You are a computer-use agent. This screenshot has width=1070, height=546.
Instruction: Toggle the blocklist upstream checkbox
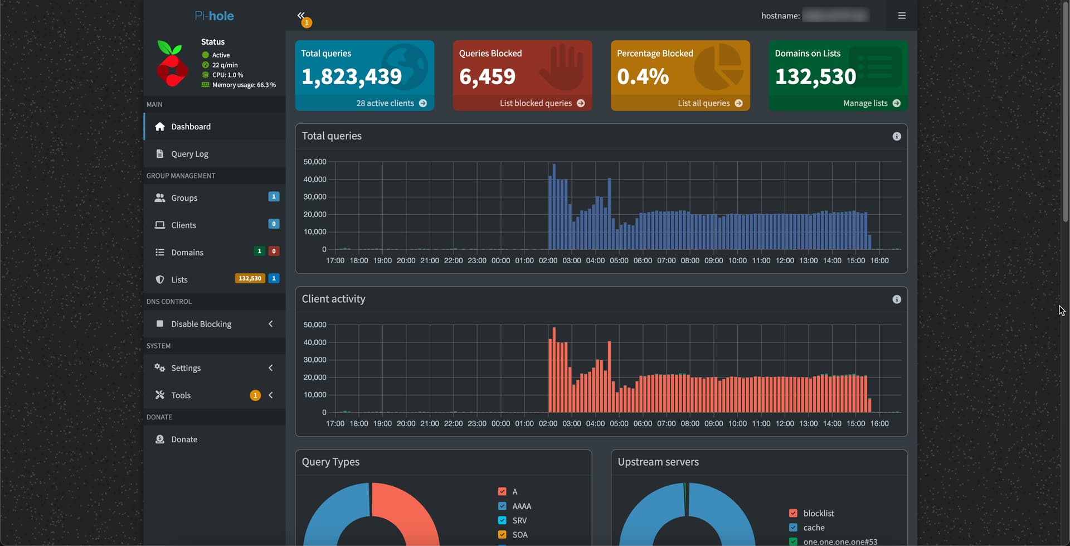(x=793, y=513)
